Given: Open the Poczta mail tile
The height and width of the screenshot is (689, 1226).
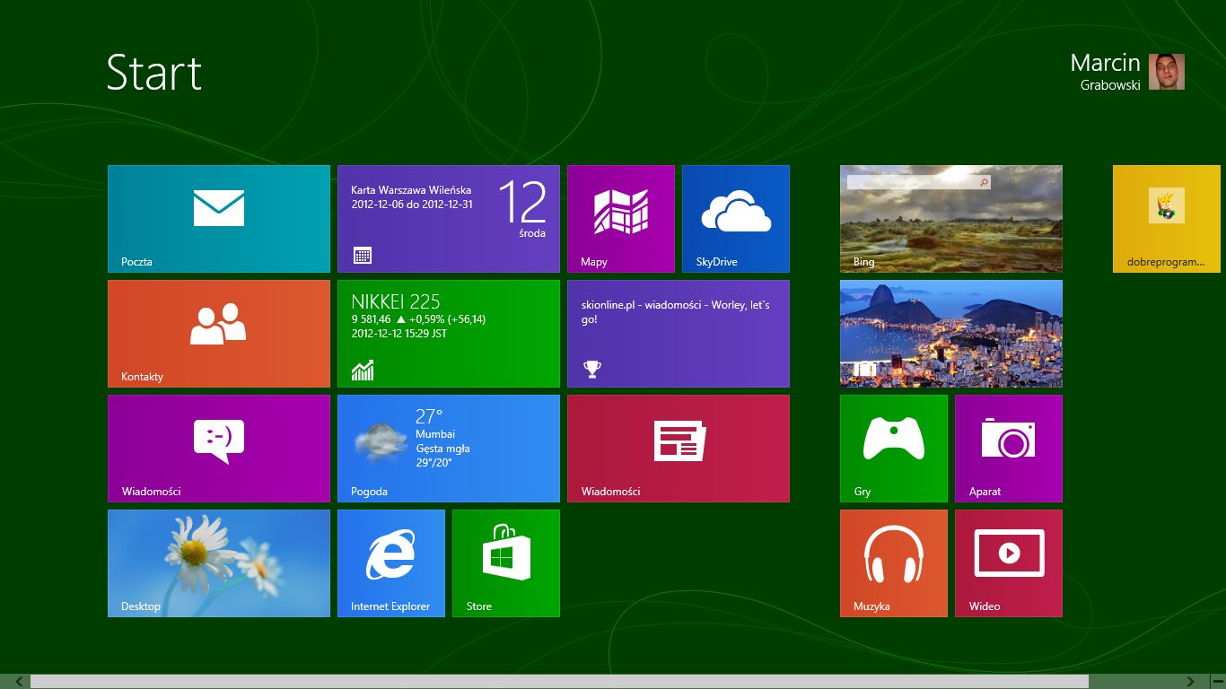Looking at the screenshot, I should click(219, 219).
